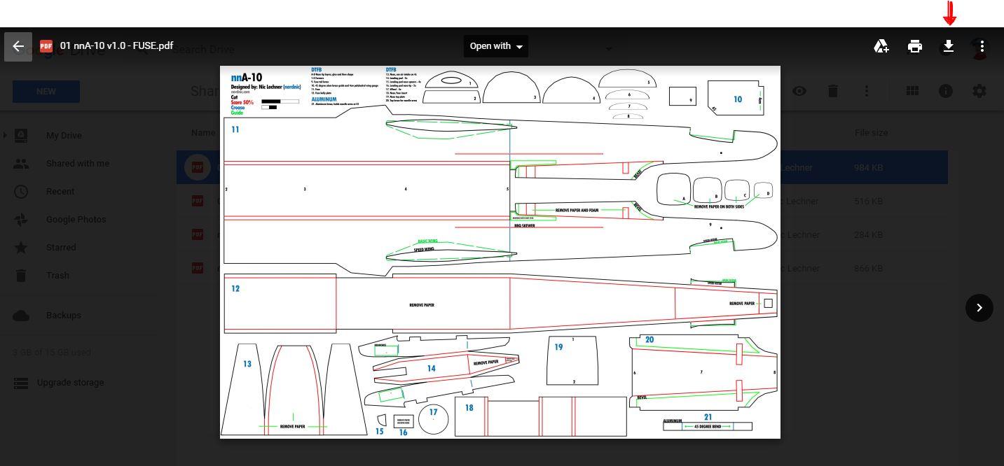Click the nnA-10 PDF page preview

[500, 252]
